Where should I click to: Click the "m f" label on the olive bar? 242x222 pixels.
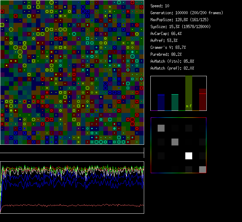(x=189, y=106)
